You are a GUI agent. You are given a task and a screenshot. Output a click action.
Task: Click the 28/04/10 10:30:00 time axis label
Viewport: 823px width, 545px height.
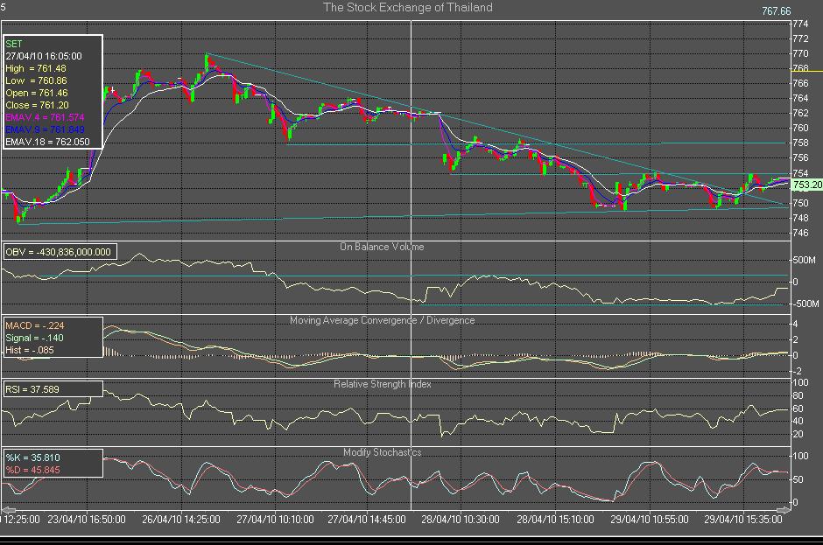click(461, 520)
